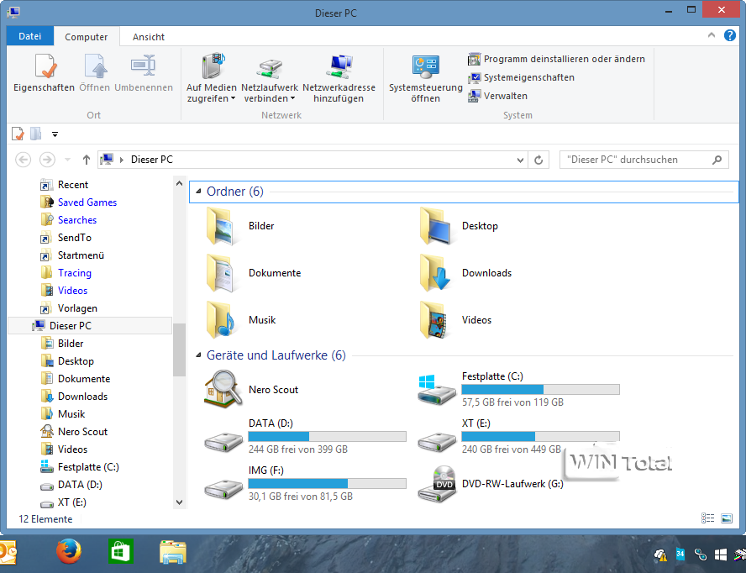The width and height of the screenshot is (746, 573).
Task: Go forward with the forward arrow
Action: coord(47,160)
